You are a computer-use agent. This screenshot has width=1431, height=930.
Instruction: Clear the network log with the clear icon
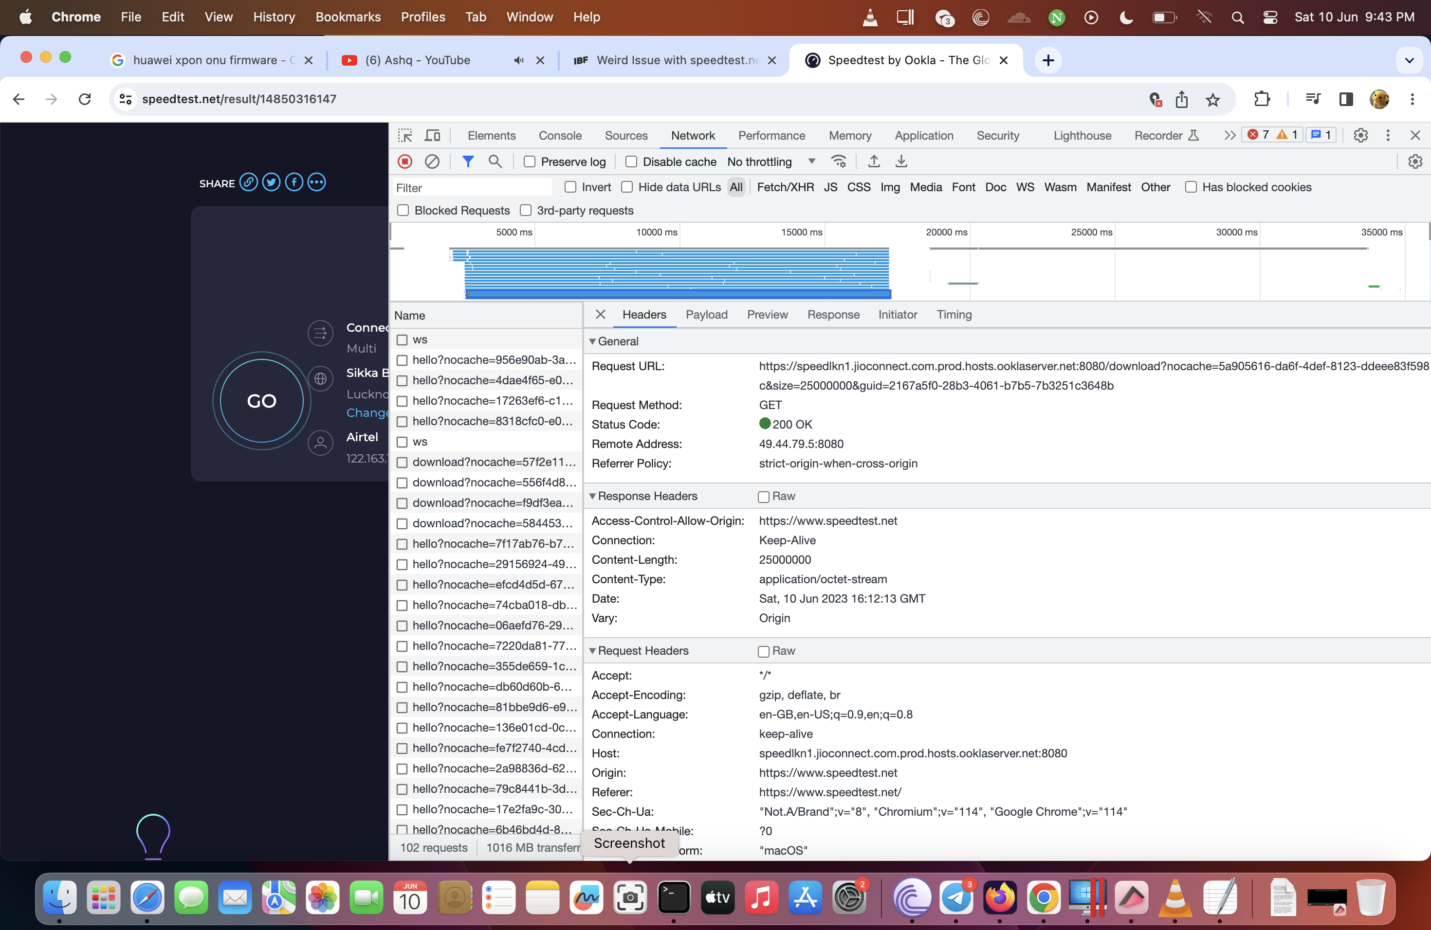pyautogui.click(x=432, y=161)
